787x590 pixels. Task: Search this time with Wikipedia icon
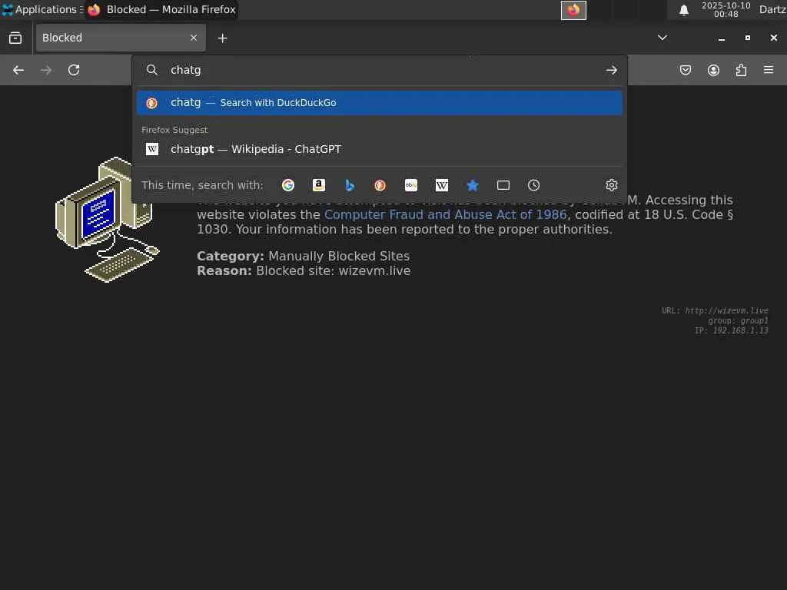click(442, 185)
